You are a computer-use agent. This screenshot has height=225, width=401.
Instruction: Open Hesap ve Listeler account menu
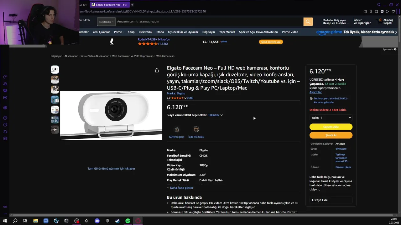click(x=335, y=22)
